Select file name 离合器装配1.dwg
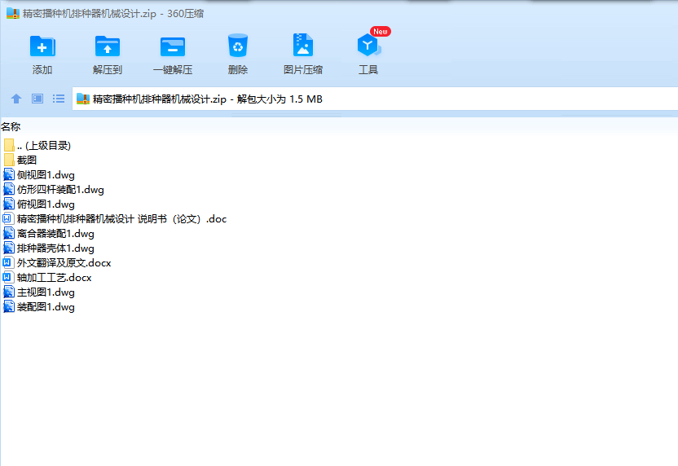678x466 pixels. coord(55,234)
